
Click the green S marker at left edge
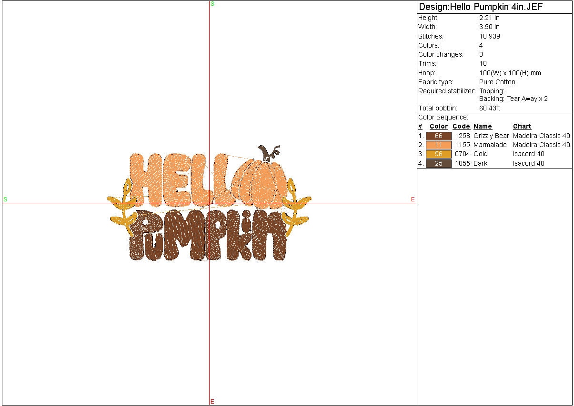pos(5,199)
